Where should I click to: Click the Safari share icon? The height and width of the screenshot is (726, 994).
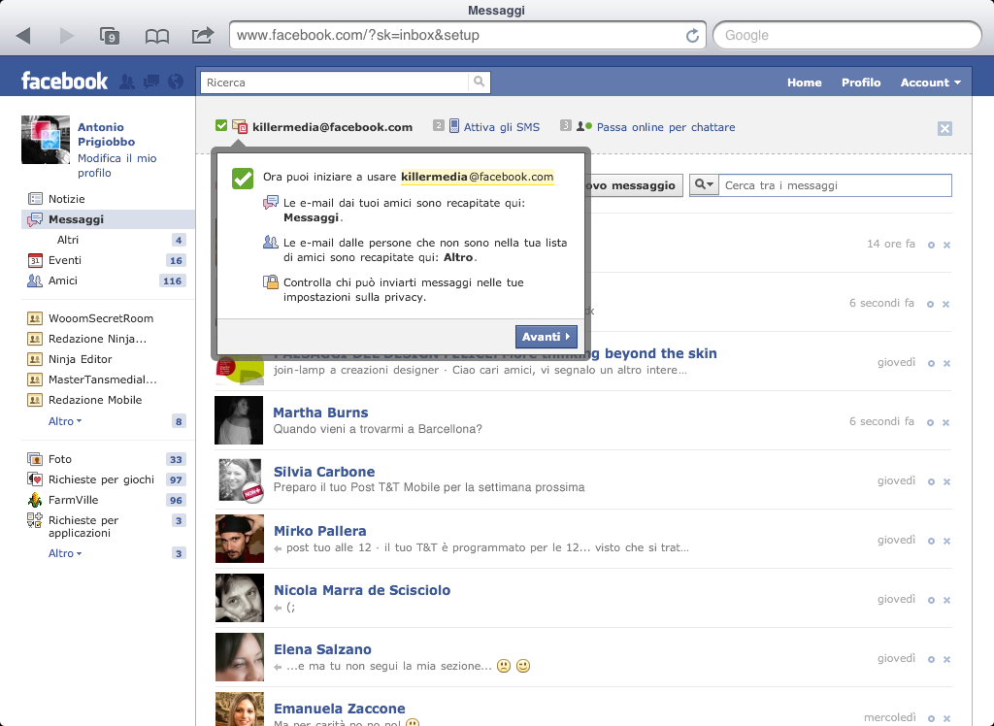[x=202, y=36]
